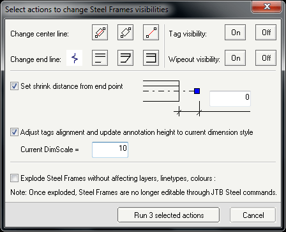Uncheck Adjust tags alignment checkbox
Image resolution: width=286 pixels, height=232 pixels.
(x=15, y=132)
